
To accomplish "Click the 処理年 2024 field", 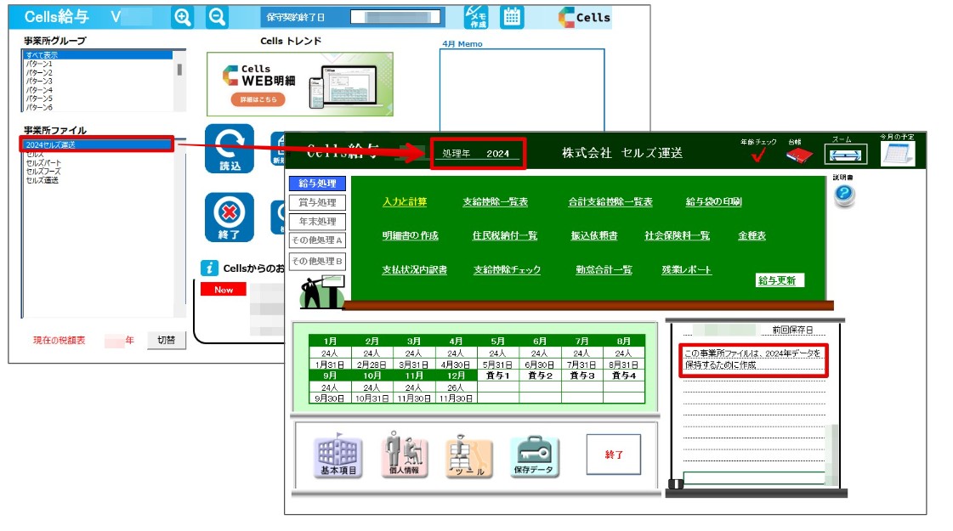I will 479,154.
